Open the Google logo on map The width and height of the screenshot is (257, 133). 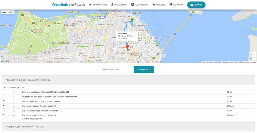point(5,61)
